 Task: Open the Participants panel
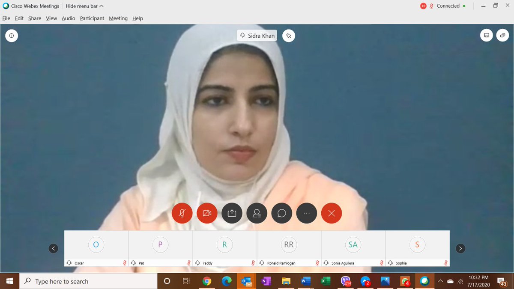point(257,213)
